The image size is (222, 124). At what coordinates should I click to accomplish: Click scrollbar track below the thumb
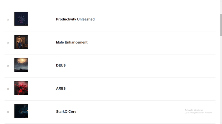click(221, 79)
